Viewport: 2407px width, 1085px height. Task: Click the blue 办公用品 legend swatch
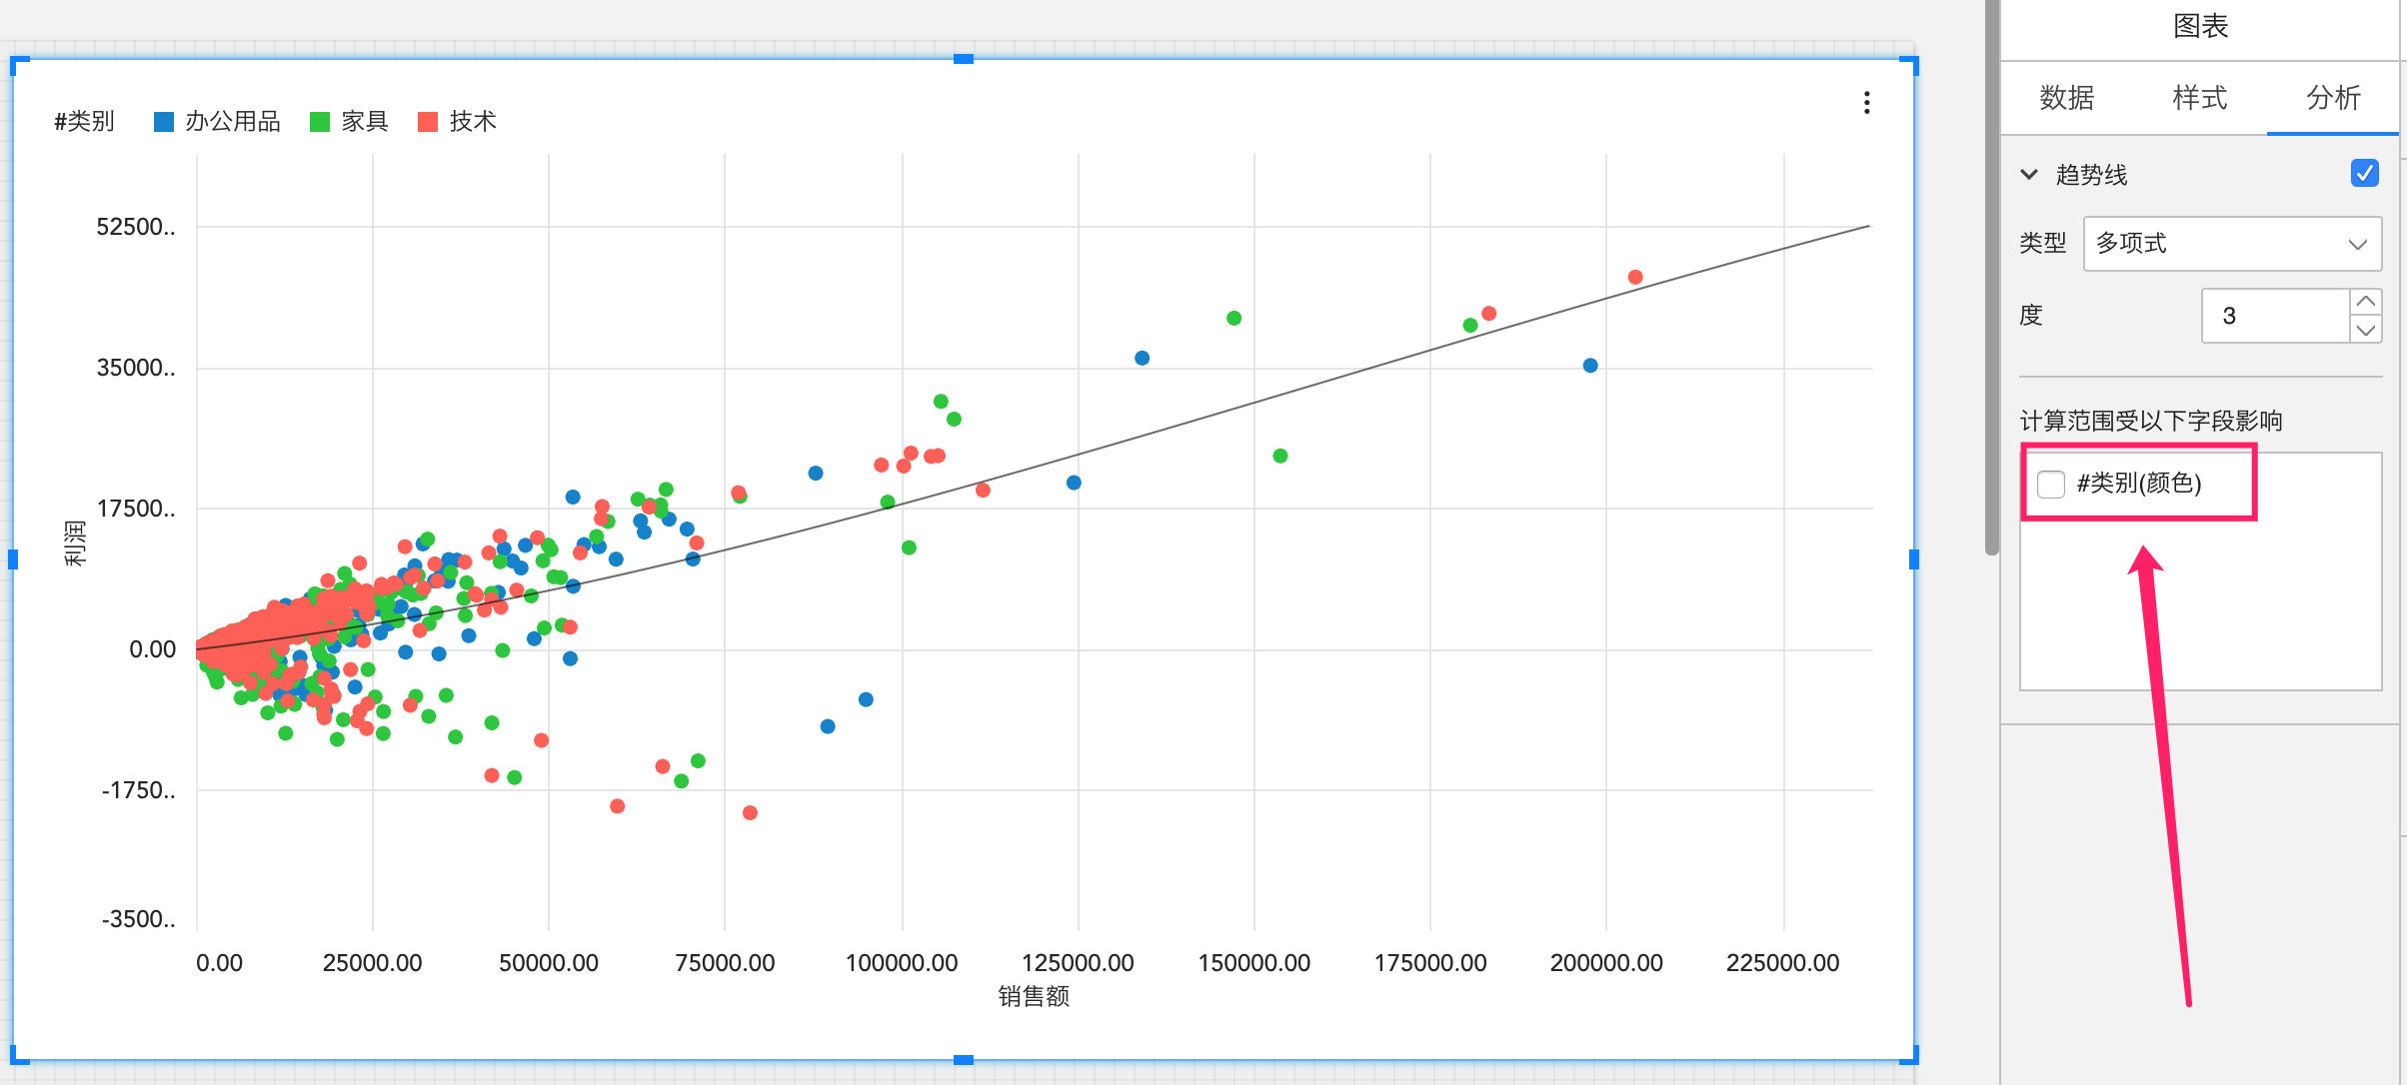(x=164, y=122)
